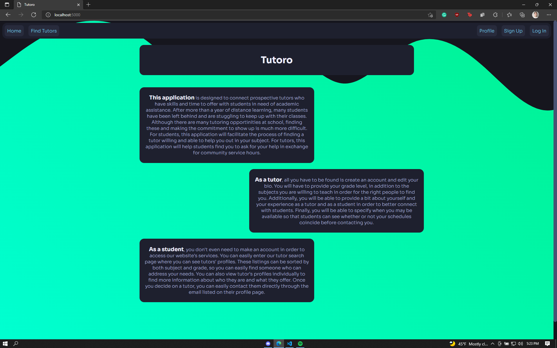Image resolution: width=557 pixels, height=348 pixels.
Task: Click the Log In button
Action: tap(539, 31)
